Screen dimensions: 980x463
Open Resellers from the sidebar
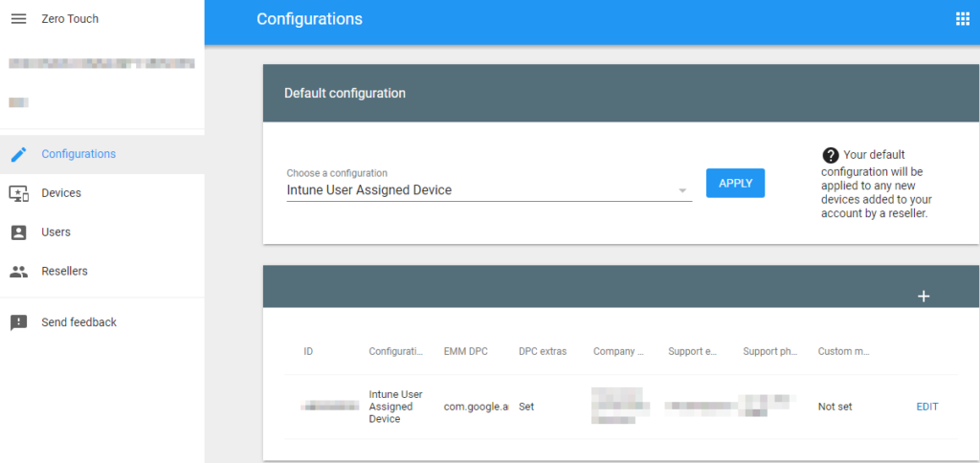(64, 272)
